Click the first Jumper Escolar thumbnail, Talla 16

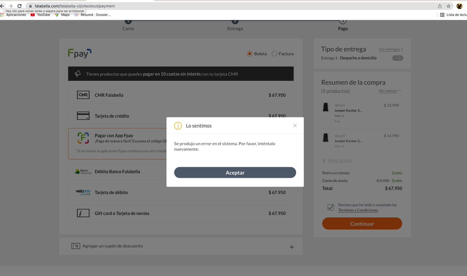coord(325,107)
